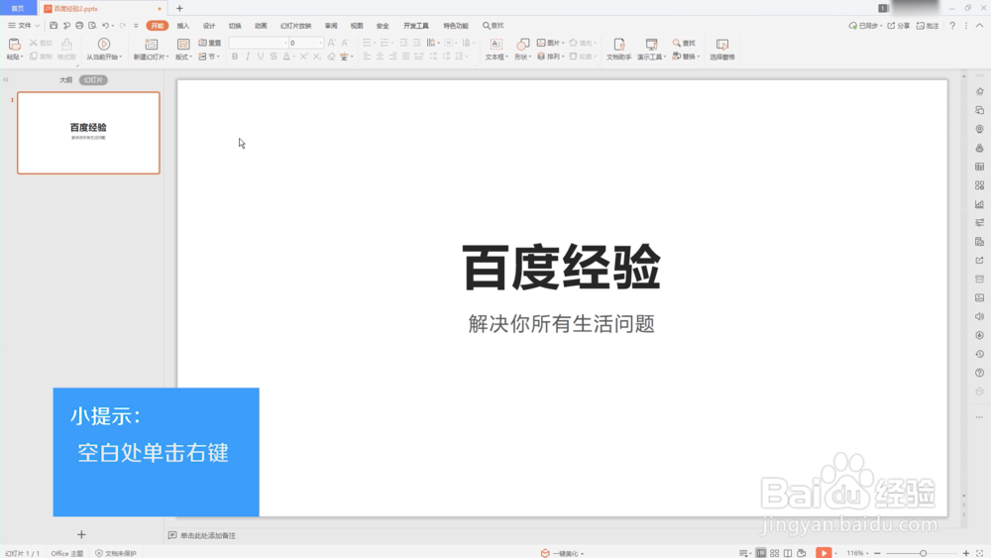Click the zoom in plus button
Screen dimensions: 991x558
pos(965,553)
